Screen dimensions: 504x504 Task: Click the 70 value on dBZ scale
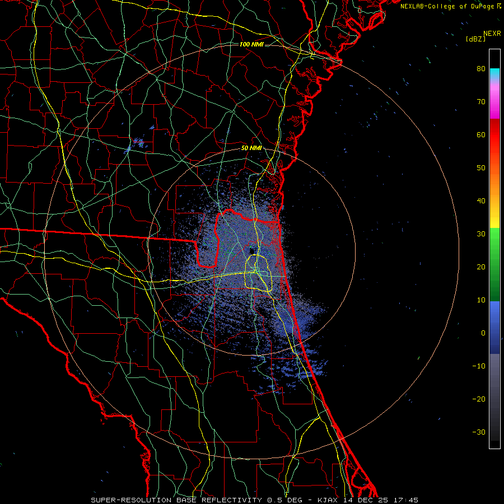pos(481,101)
